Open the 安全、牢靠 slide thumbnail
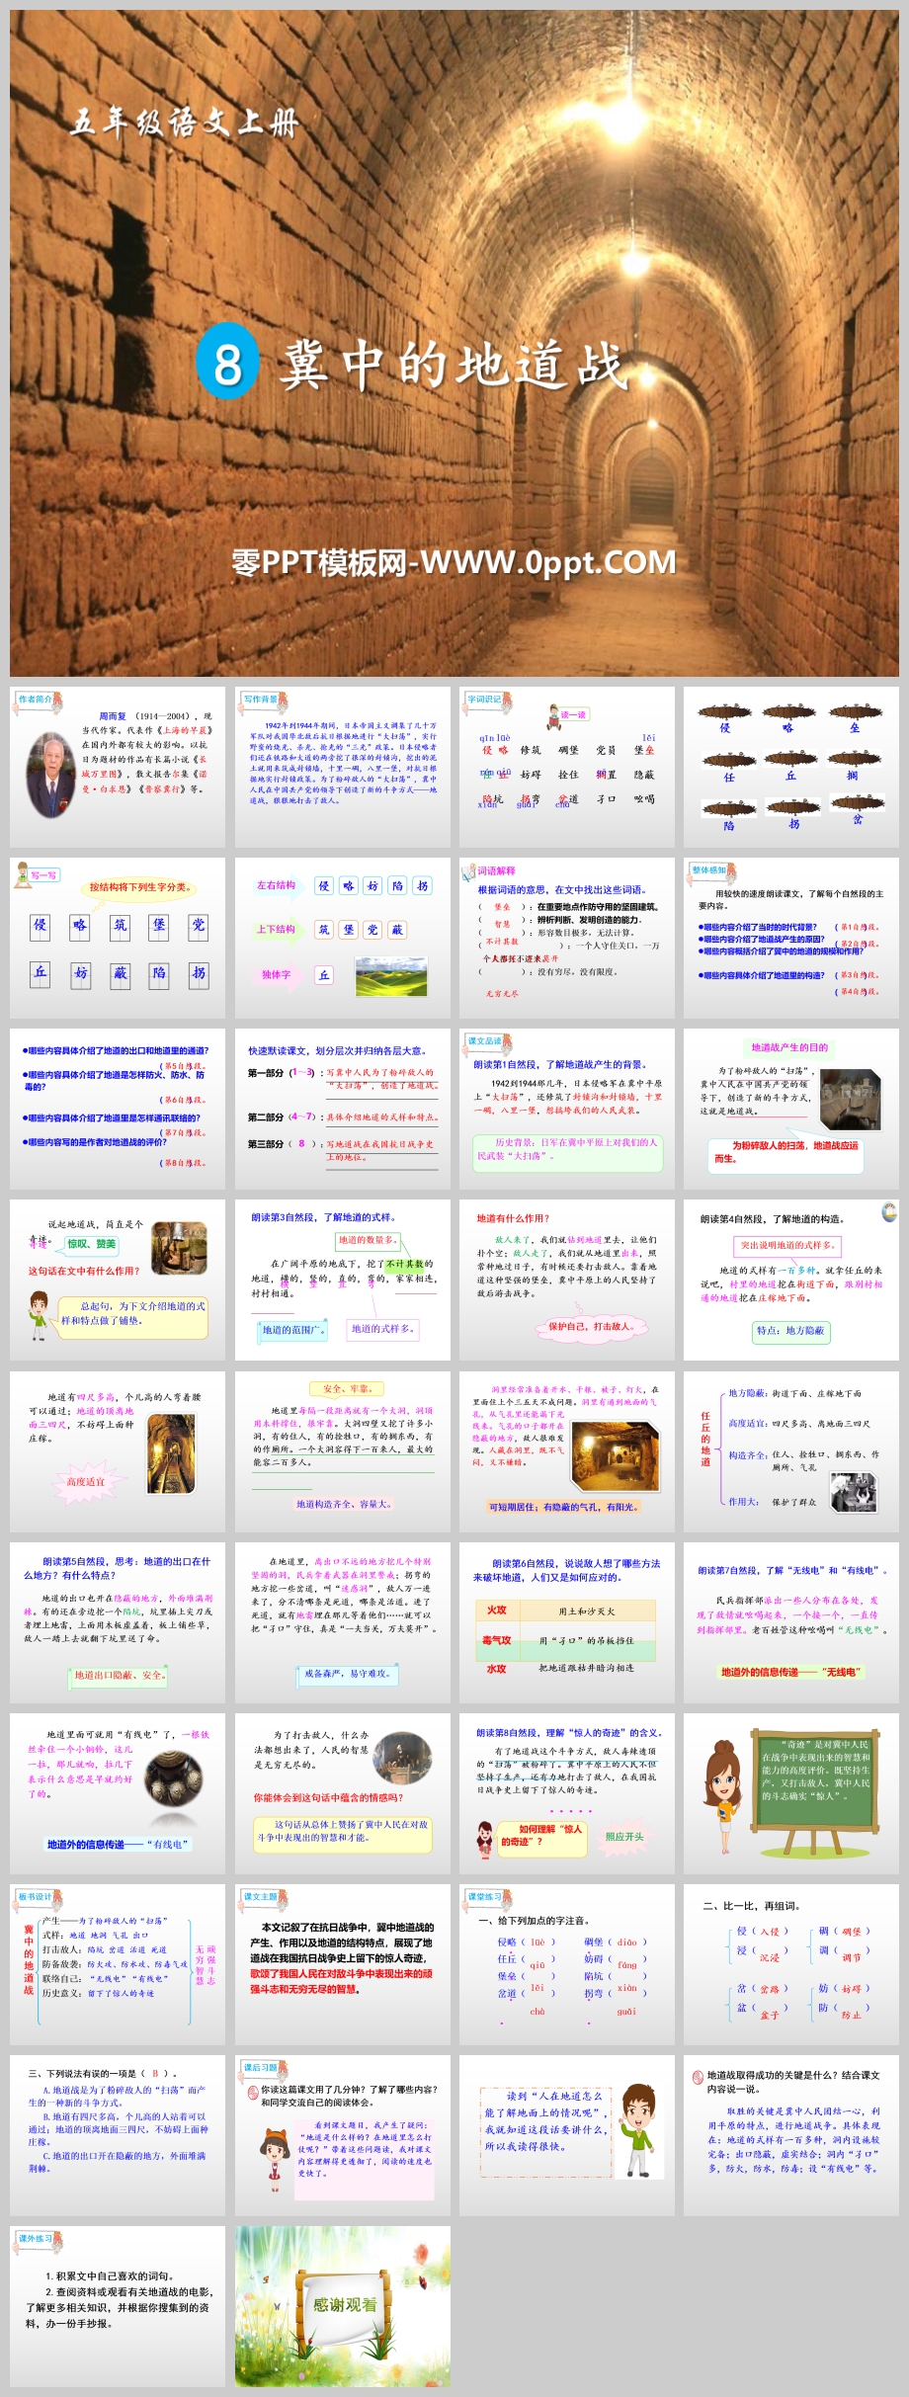The width and height of the screenshot is (909, 2397). coord(342,1451)
